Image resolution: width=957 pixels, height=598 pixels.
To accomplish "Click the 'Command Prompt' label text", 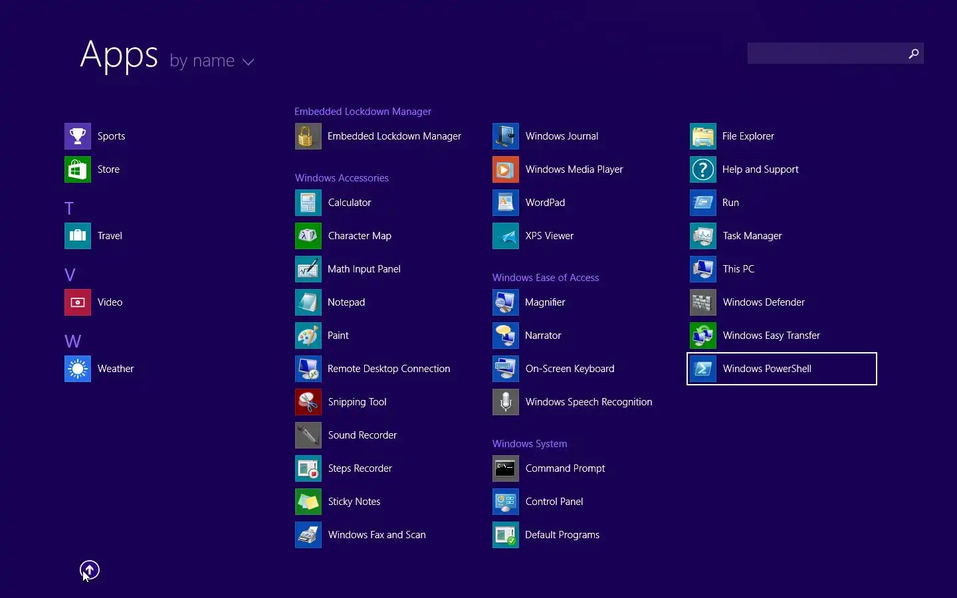I will [565, 468].
